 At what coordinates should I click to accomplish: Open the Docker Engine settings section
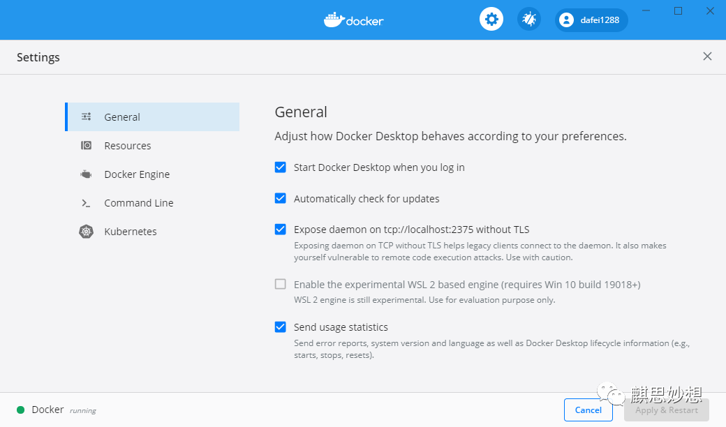click(152, 174)
